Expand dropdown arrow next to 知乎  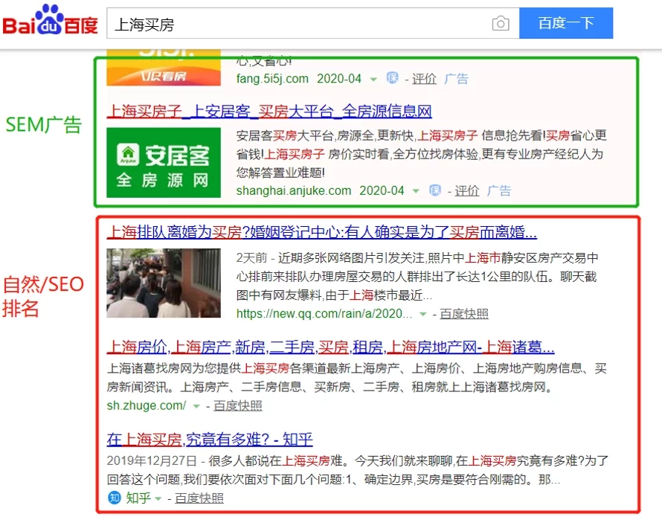coord(158,499)
